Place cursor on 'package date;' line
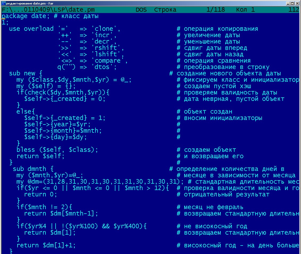 pyautogui.click(x=26, y=16)
